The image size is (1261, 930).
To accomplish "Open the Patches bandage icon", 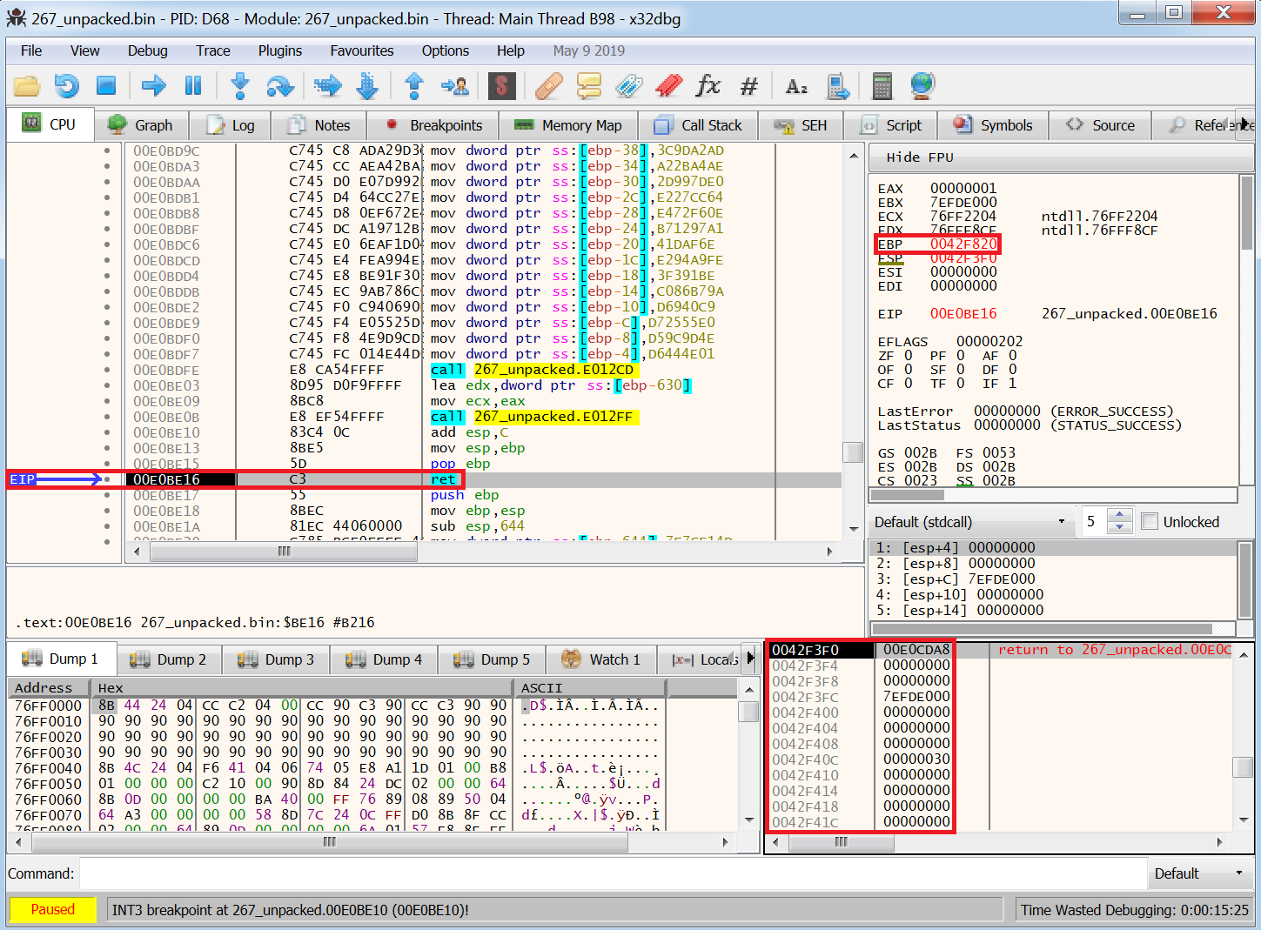I will coord(549,85).
